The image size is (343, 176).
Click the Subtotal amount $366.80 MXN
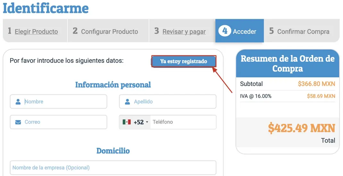[316, 84]
